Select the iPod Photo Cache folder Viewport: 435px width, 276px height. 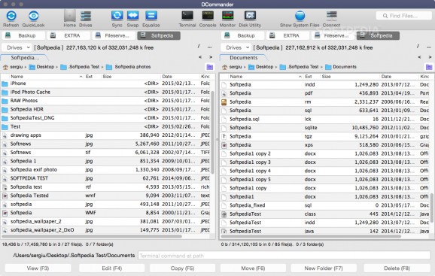[x=105, y=92]
